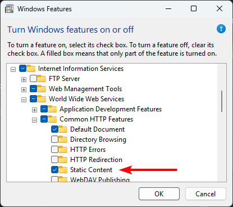Click the help question mark icon
The height and width of the screenshot is (207, 233).
click(221, 29)
